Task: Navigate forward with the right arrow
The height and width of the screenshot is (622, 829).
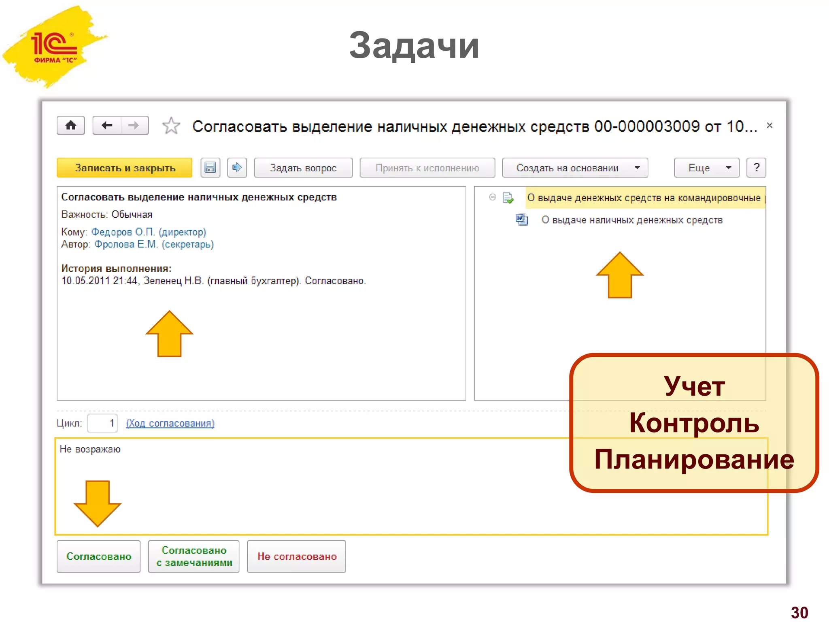Action: [134, 126]
